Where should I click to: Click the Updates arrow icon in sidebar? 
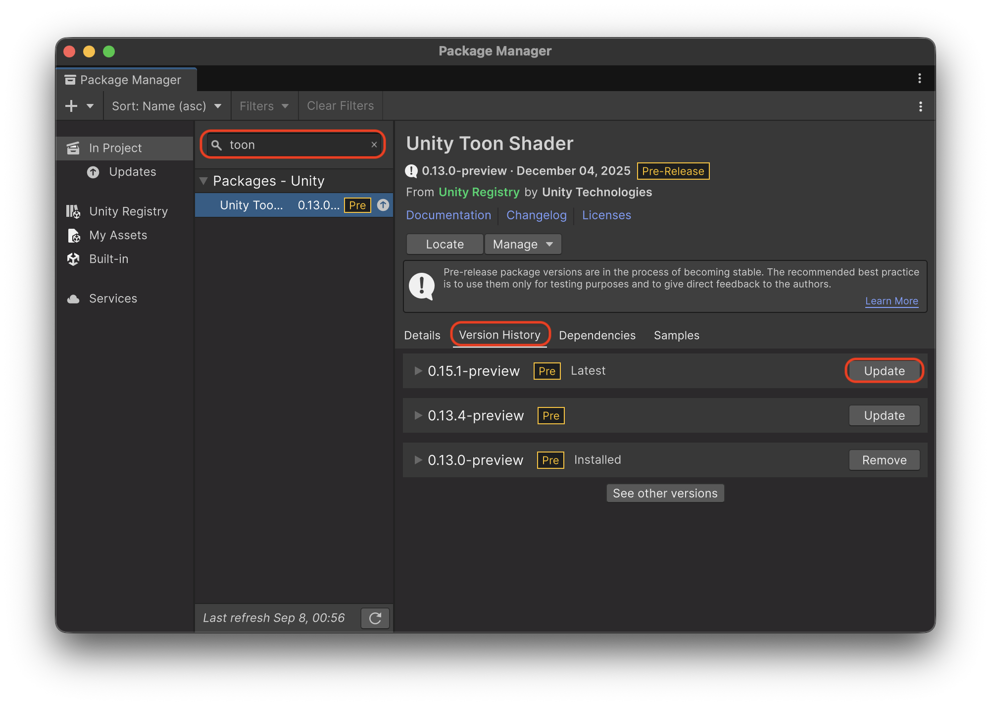click(93, 172)
